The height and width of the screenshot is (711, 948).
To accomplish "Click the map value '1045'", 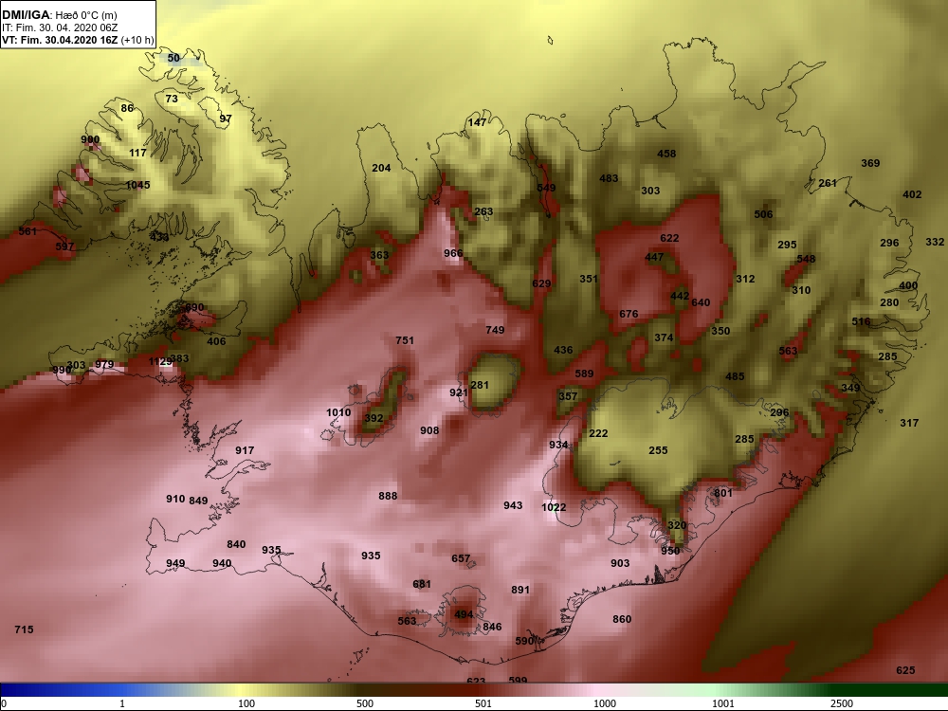I will (137, 185).
